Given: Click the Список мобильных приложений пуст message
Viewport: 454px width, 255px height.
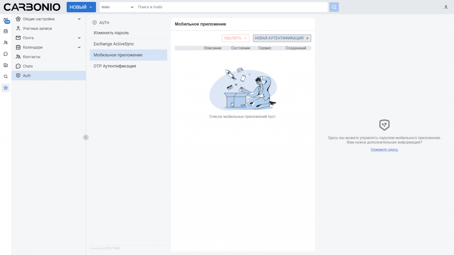Looking at the screenshot, I should click(x=243, y=116).
